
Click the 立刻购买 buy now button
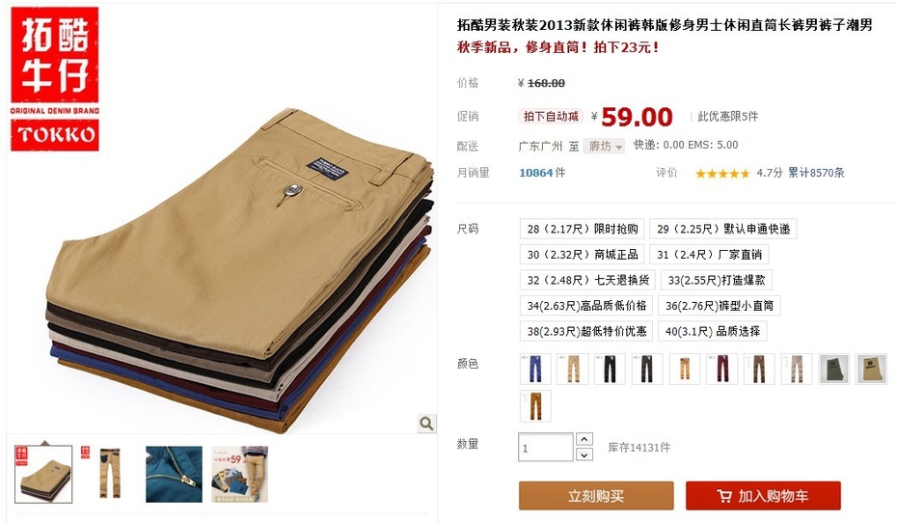tap(596, 496)
